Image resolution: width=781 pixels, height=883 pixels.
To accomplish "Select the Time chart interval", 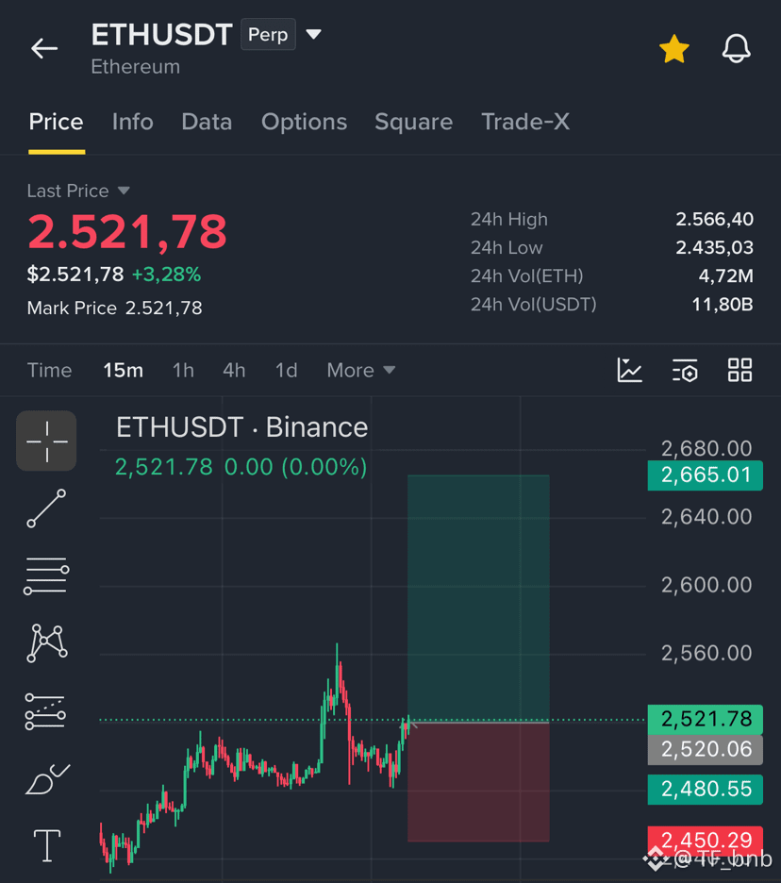I will [50, 371].
